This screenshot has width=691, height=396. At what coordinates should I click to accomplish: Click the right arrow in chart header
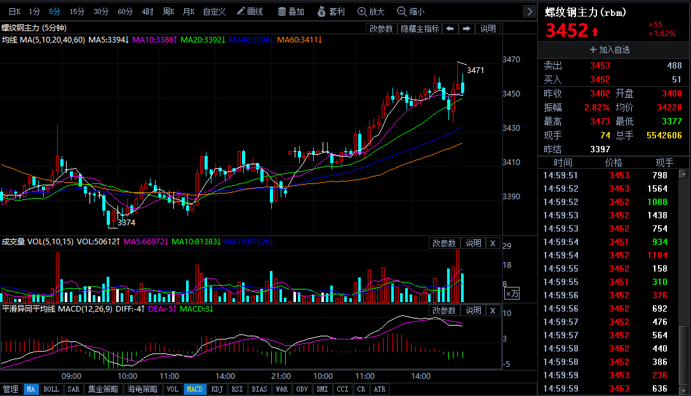pos(467,29)
